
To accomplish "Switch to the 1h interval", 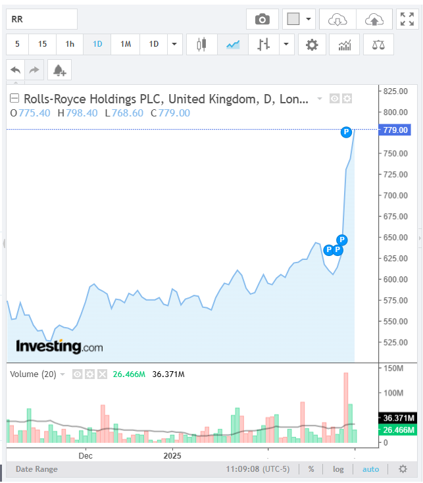I will tap(70, 45).
